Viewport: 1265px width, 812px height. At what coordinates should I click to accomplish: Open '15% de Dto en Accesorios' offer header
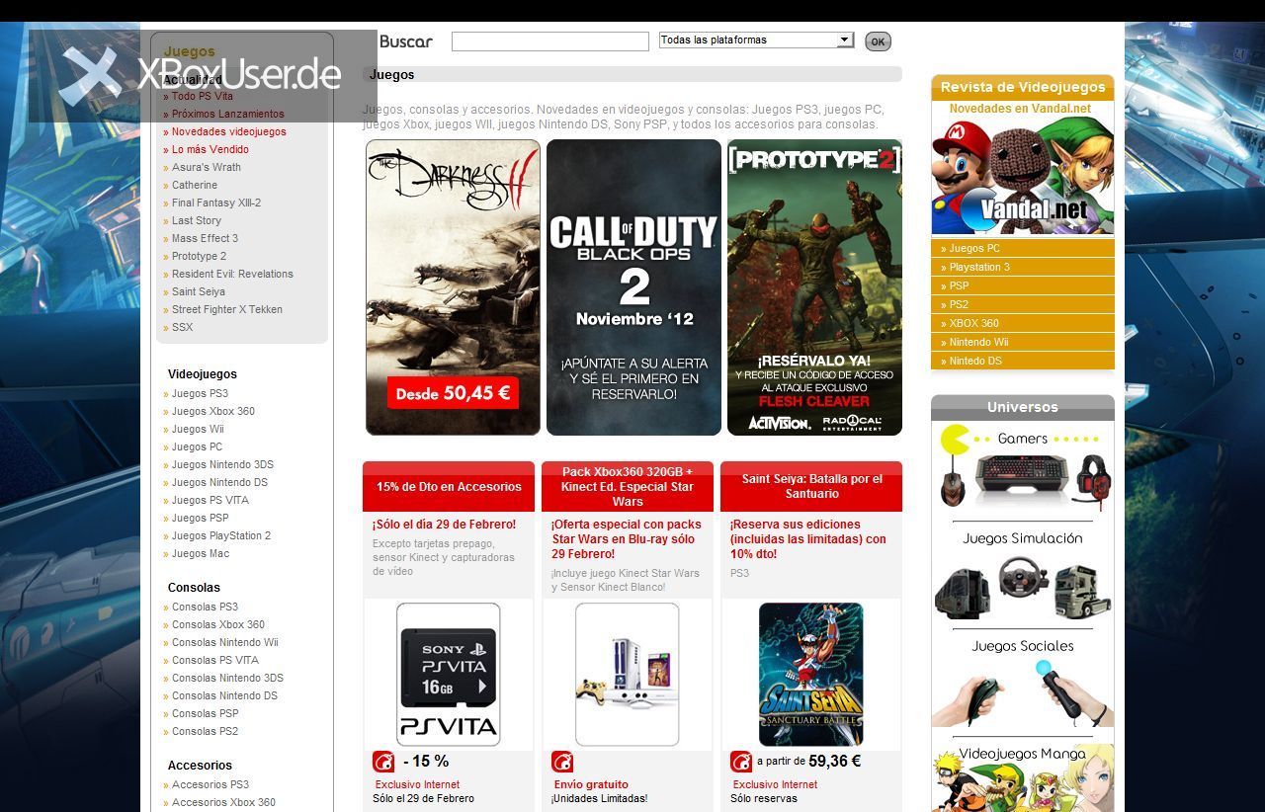[x=449, y=486]
